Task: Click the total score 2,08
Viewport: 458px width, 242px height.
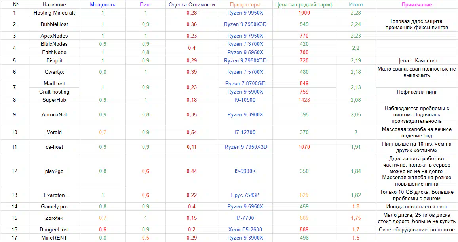Action: coord(356,100)
